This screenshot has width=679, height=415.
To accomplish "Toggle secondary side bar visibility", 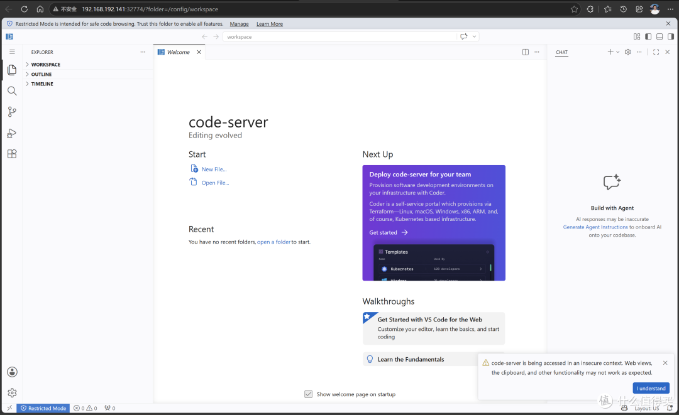I will tap(671, 37).
